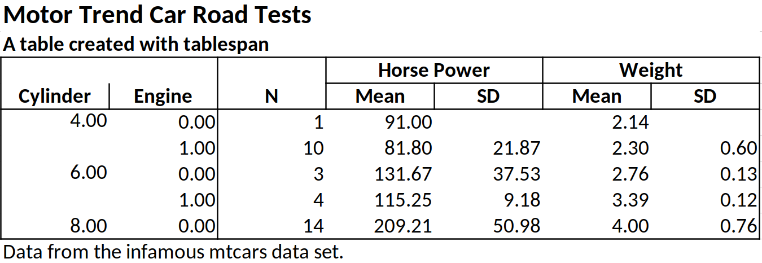Select the Horse Power mean 209.21 cell
Screen dimensions: 762x263
(403, 226)
